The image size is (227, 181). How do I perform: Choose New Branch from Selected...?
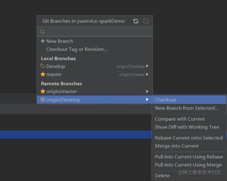[x=187, y=108]
